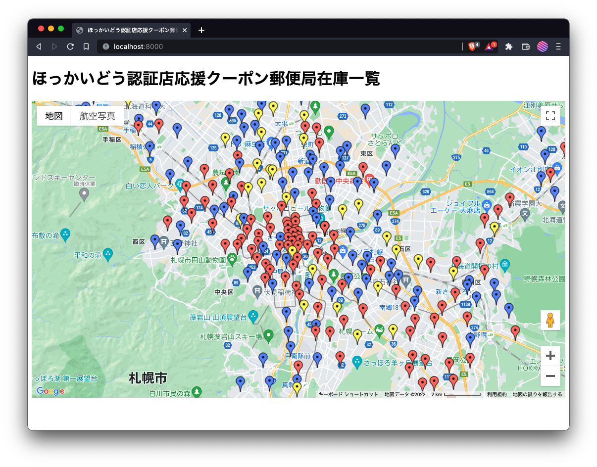Open a new browser tab
This screenshot has width=597, height=467.
click(x=201, y=30)
